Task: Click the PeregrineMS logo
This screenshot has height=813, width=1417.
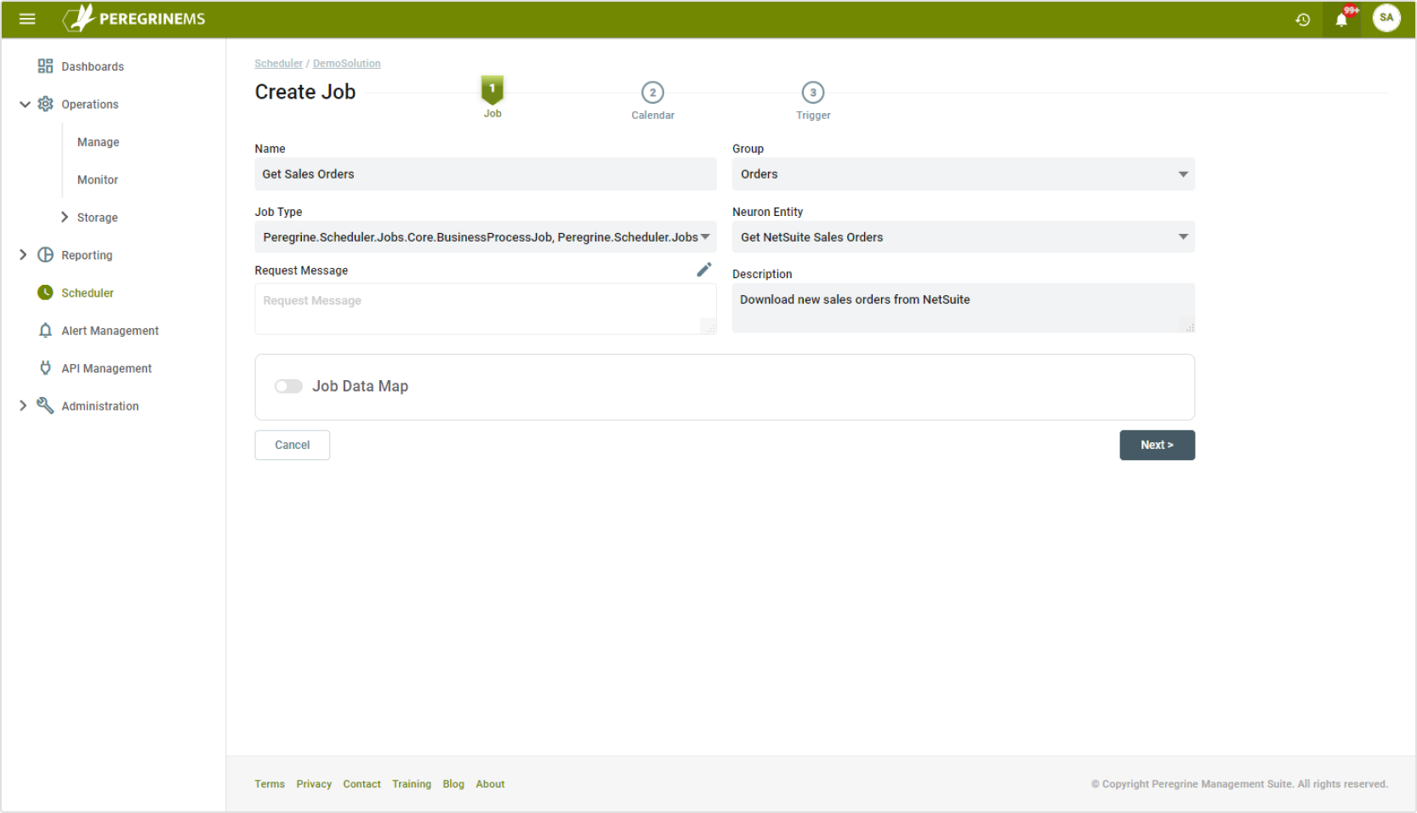Action: tap(134, 19)
